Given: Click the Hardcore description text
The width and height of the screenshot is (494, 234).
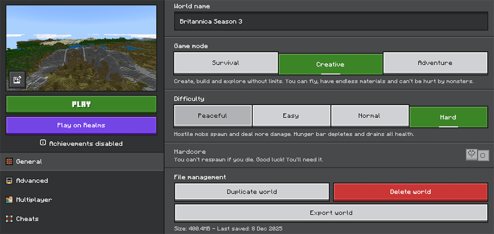Looking at the screenshot, I should (248, 159).
